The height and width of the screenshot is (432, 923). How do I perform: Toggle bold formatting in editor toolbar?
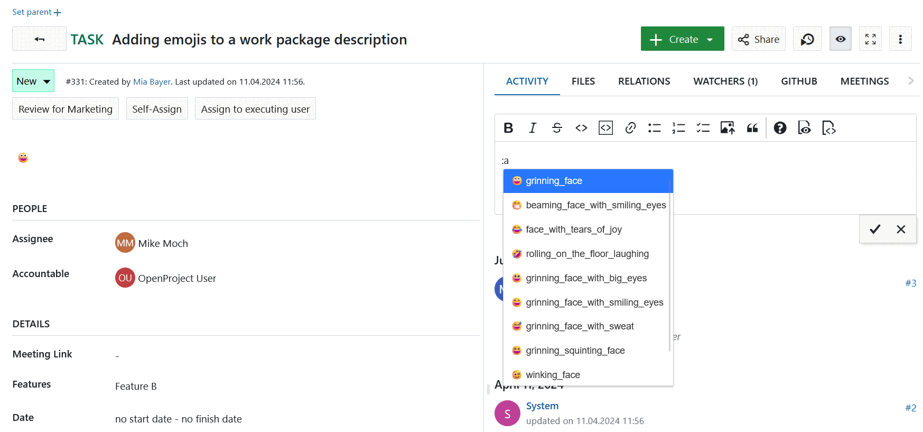pos(508,128)
